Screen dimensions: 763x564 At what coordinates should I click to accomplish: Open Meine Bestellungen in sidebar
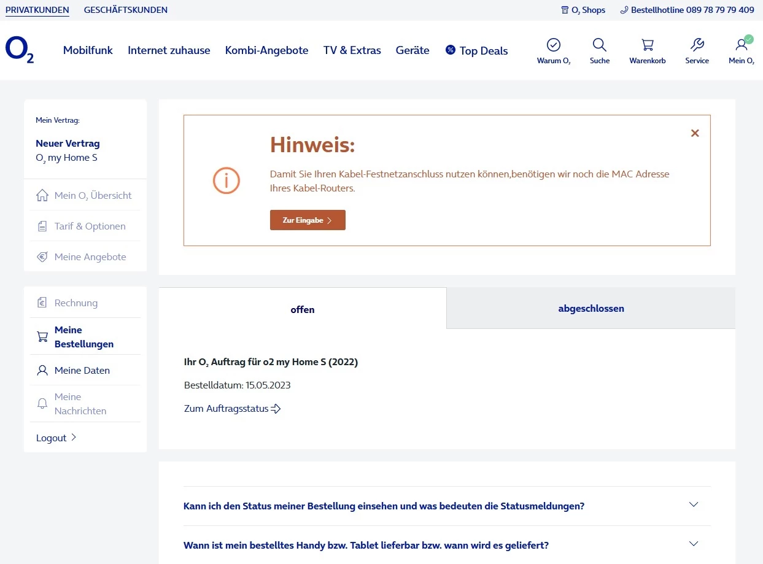coord(85,337)
